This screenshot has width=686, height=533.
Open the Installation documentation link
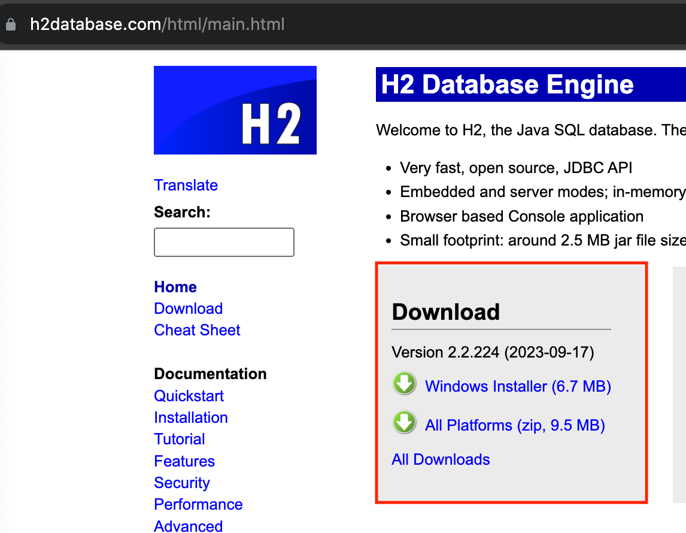(191, 417)
